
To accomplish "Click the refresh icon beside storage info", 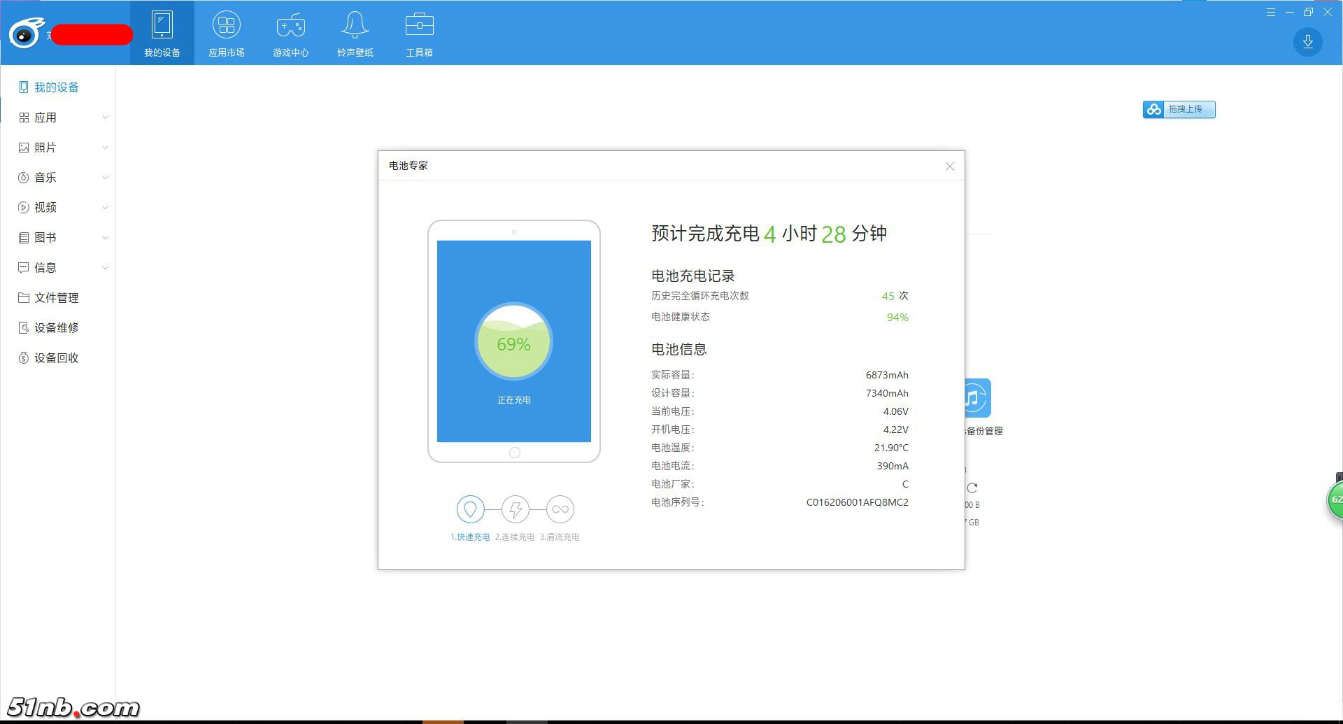I will pos(972,488).
